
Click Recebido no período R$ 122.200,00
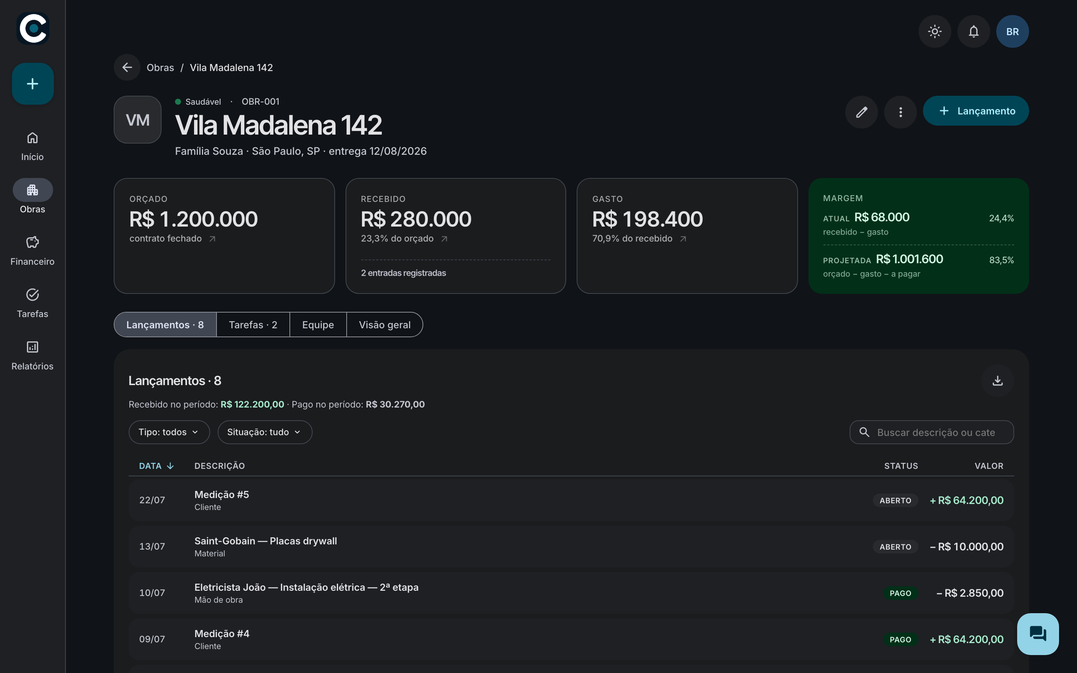(206, 404)
